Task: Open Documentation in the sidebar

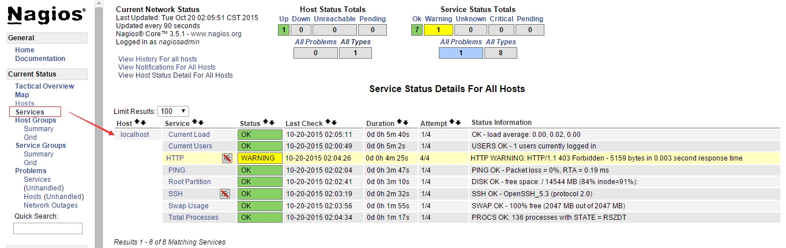Action: 40,59
